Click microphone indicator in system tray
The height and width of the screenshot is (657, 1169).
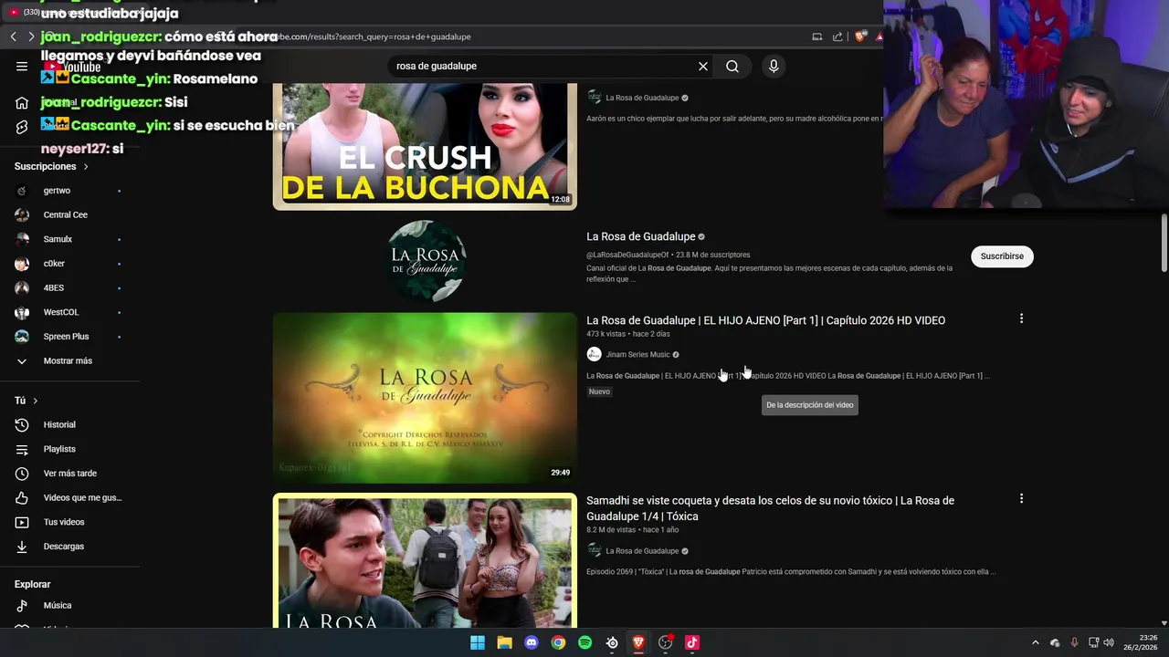click(1074, 642)
